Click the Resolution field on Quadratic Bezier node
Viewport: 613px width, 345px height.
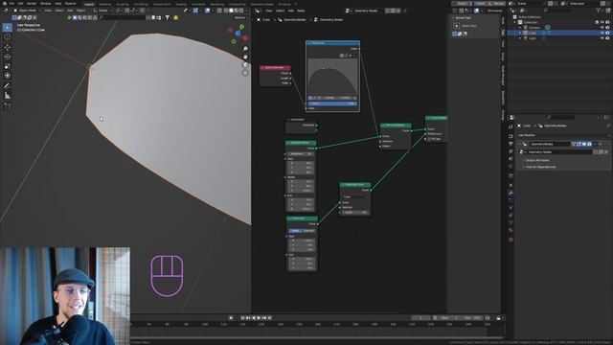coord(301,153)
